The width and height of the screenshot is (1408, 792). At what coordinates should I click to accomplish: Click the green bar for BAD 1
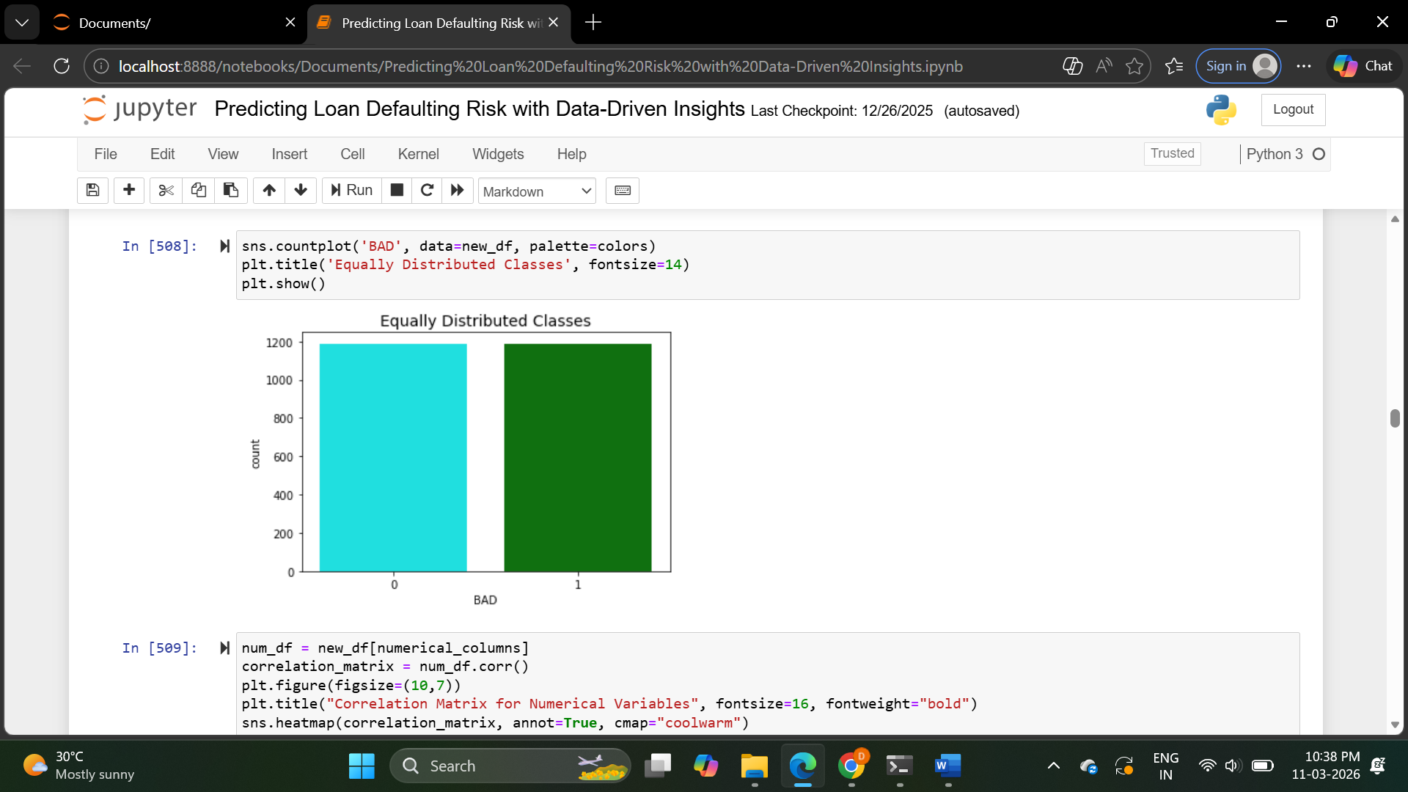tap(578, 458)
